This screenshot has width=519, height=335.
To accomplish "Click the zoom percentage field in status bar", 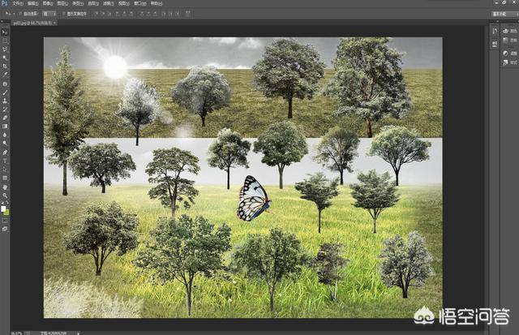I will click(6, 333).
